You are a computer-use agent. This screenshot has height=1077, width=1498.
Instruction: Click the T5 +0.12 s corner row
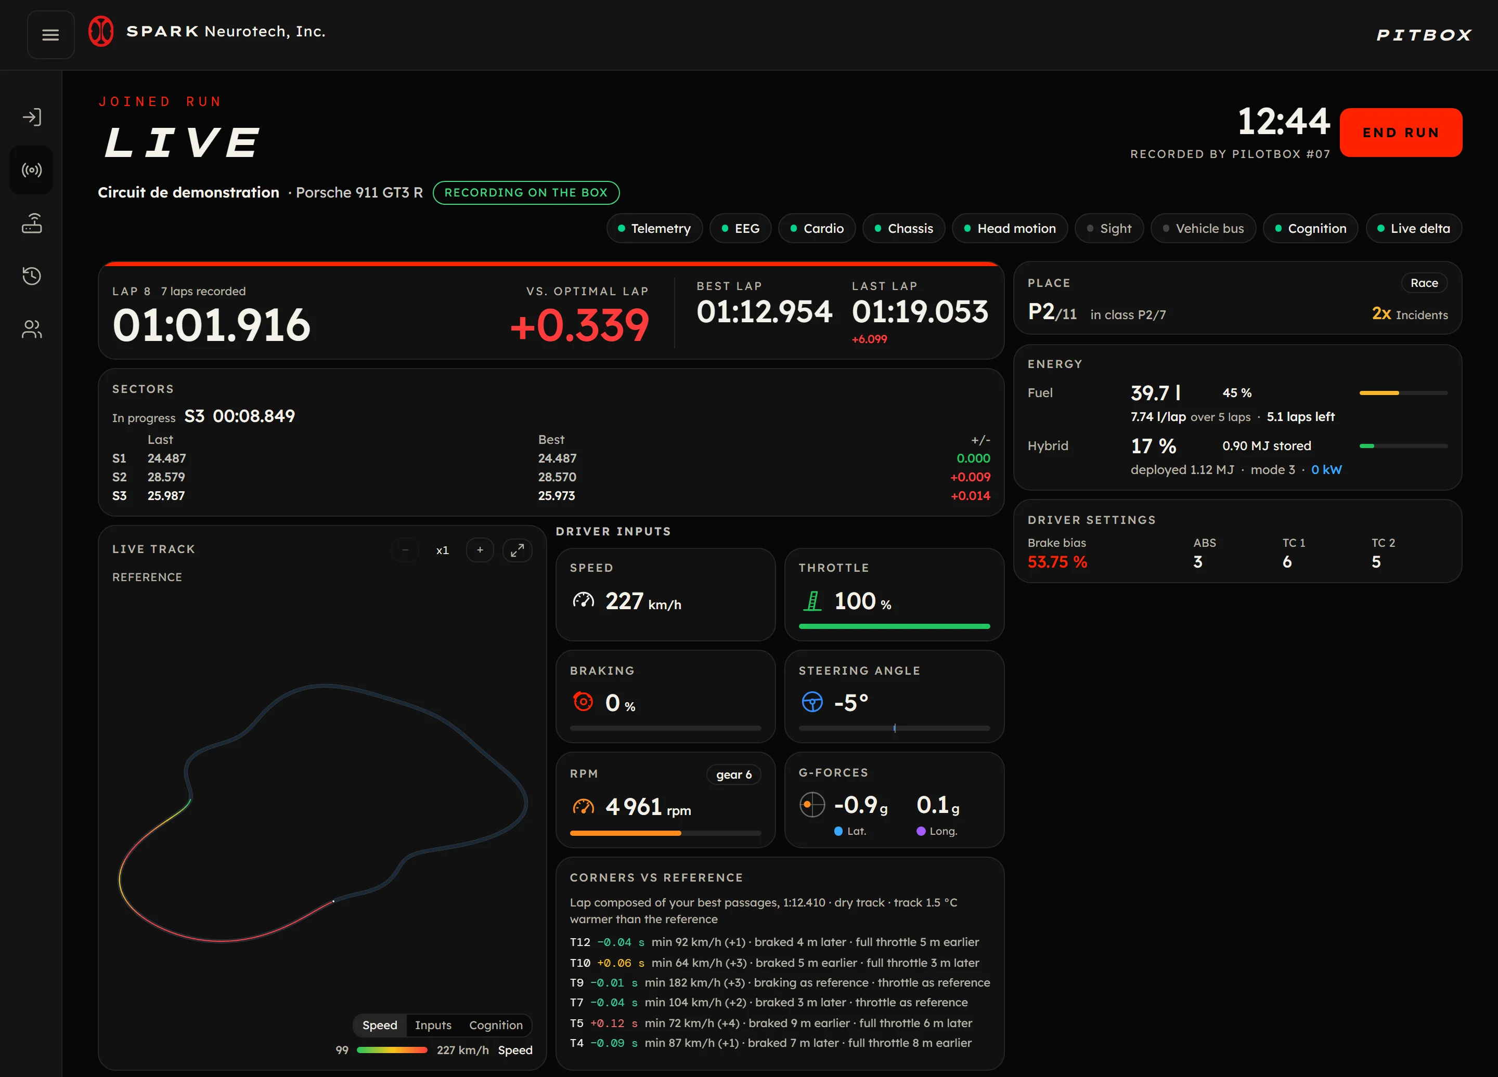point(780,1023)
